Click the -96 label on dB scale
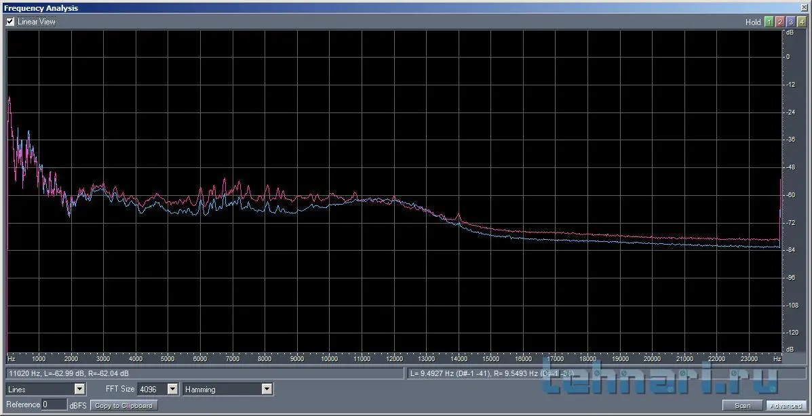Image resolution: width=812 pixels, height=416 pixels. point(790,278)
